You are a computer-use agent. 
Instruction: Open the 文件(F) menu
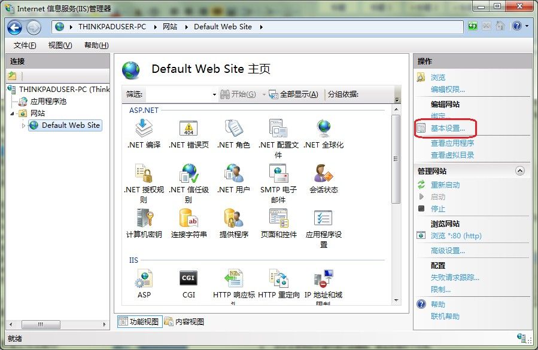(25, 45)
